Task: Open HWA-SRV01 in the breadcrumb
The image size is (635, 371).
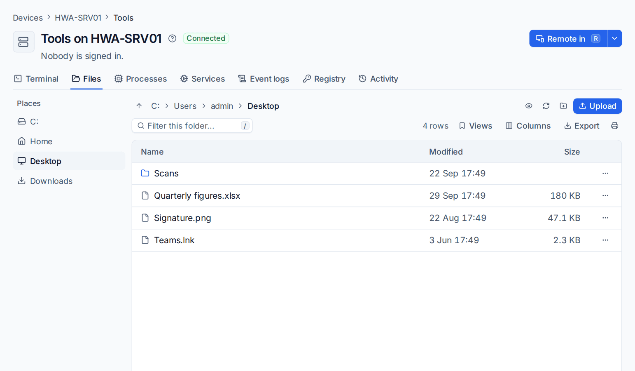Action: coord(78,18)
